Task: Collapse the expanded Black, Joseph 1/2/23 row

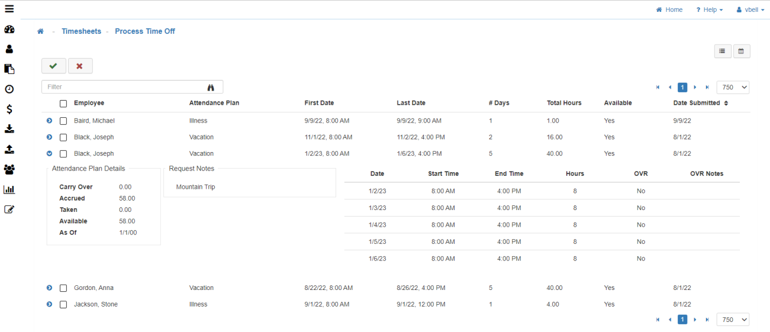Action: (49, 154)
